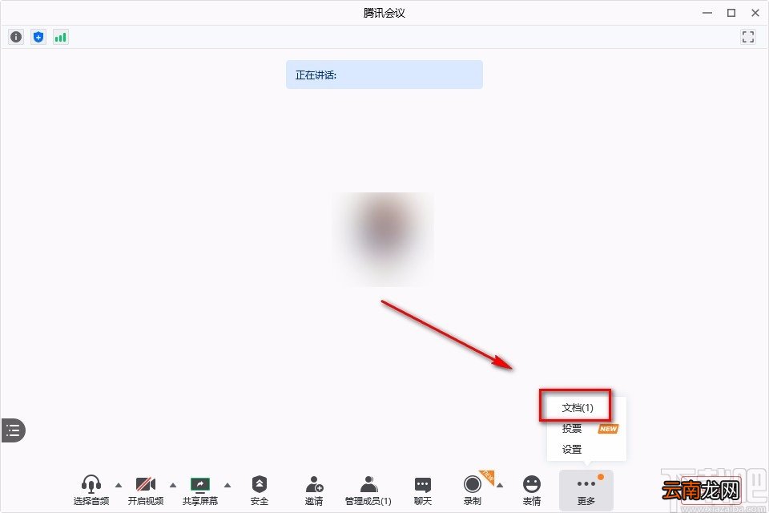Expand share screen options arrow
769x513 pixels.
[227, 486]
